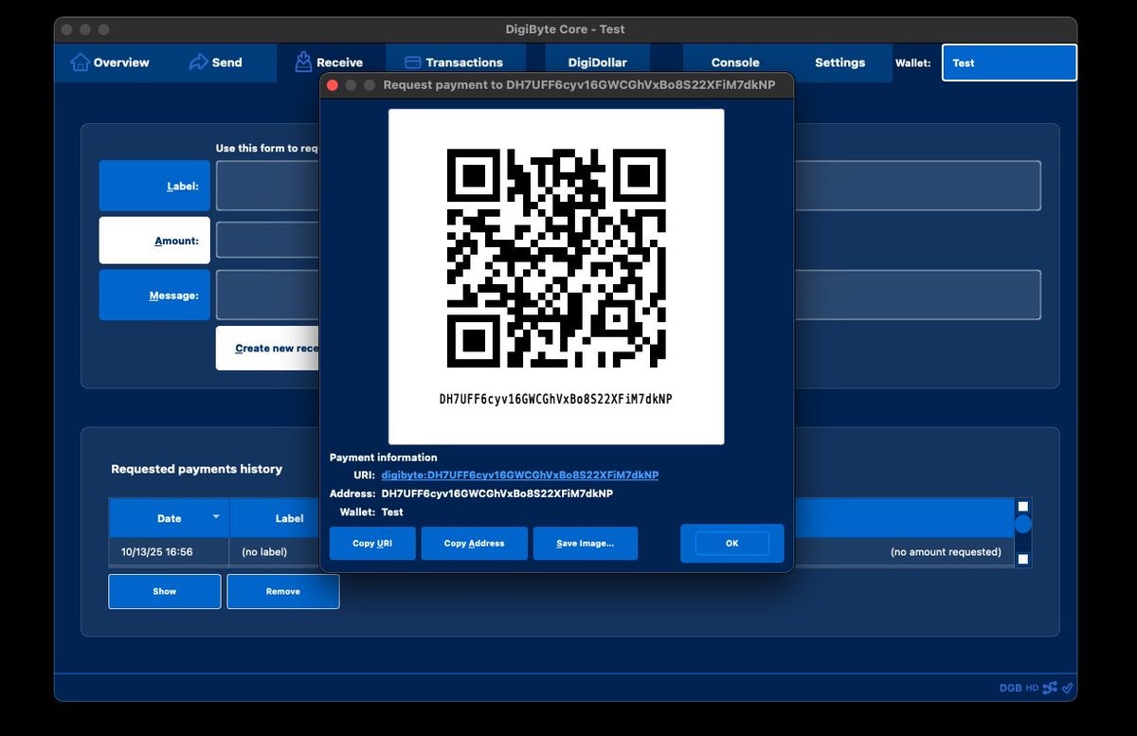Open the Test wallet selector
Image resolution: width=1137 pixels, height=736 pixels.
1008,63
